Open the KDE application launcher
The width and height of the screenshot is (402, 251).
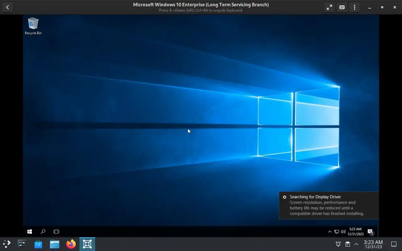7,244
